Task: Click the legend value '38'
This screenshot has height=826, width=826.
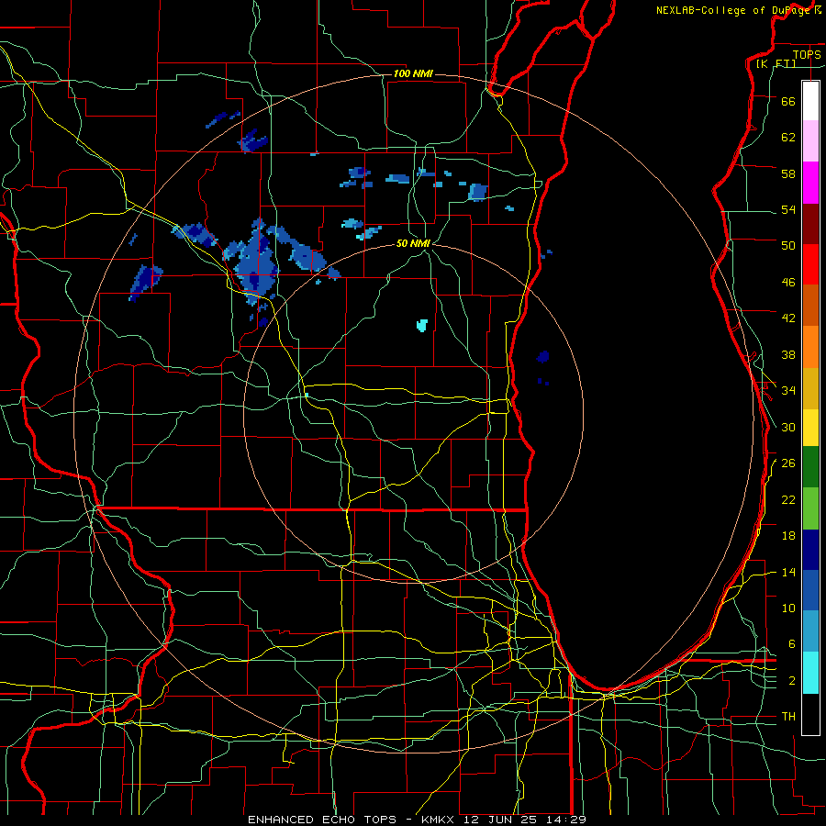Action: point(788,354)
